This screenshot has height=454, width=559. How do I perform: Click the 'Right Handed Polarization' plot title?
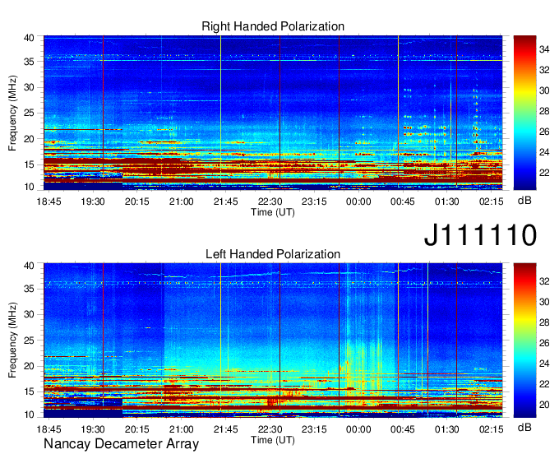[273, 26]
